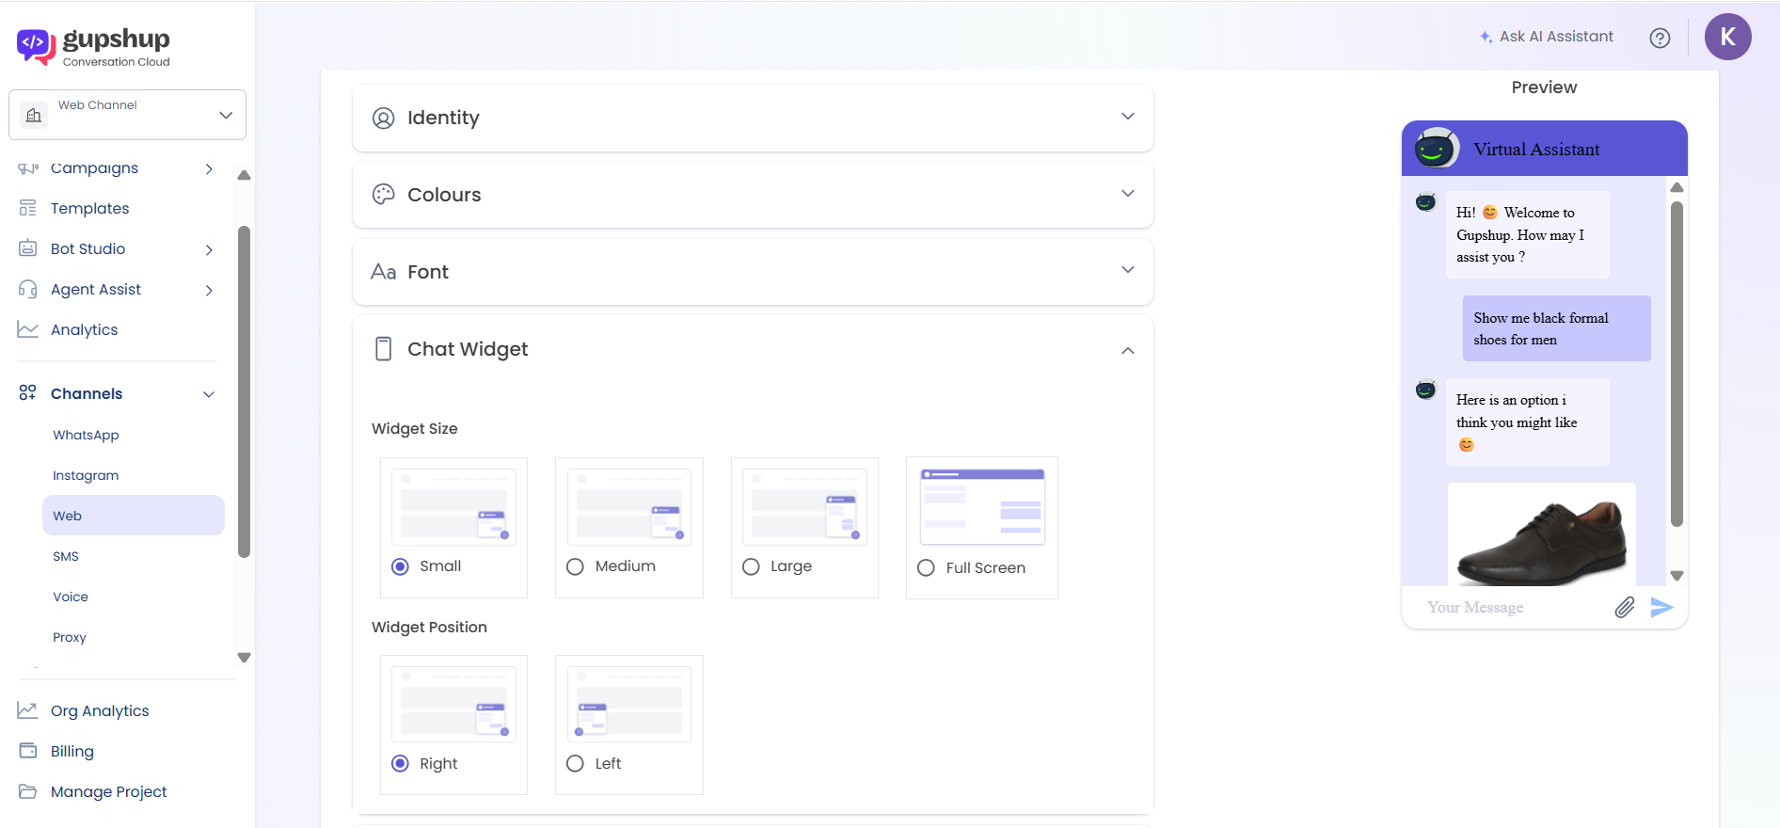1780x828 pixels.
Task: Click bot avatar beside option message
Action: pyautogui.click(x=1426, y=389)
